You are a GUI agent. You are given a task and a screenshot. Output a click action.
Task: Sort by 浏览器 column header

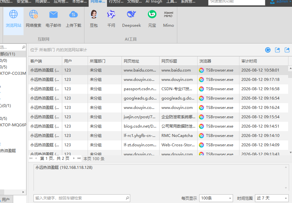click(218, 61)
